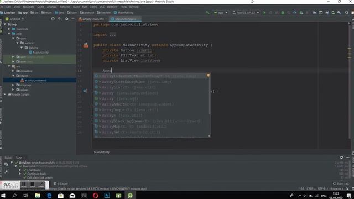This screenshot has height=199, width=354.
Task: Start debugging with the green bug icon
Action: point(283,13)
